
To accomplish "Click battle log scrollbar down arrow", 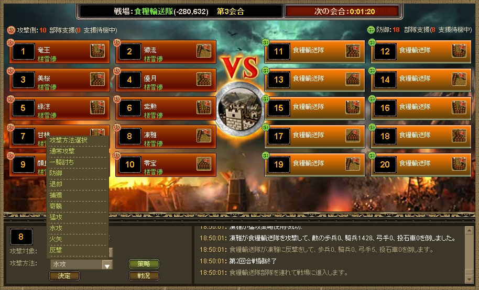I will click(469, 279).
